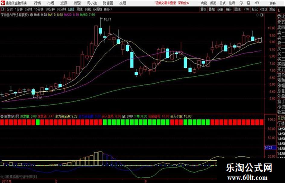Click the MA20: 8.39 value
This screenshot has width=285, height=183.
coord(71,15)
